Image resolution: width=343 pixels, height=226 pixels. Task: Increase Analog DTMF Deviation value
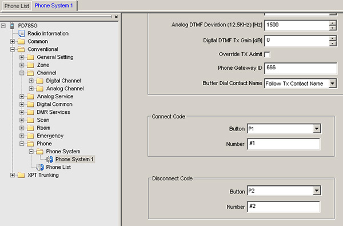coord(333,23)
